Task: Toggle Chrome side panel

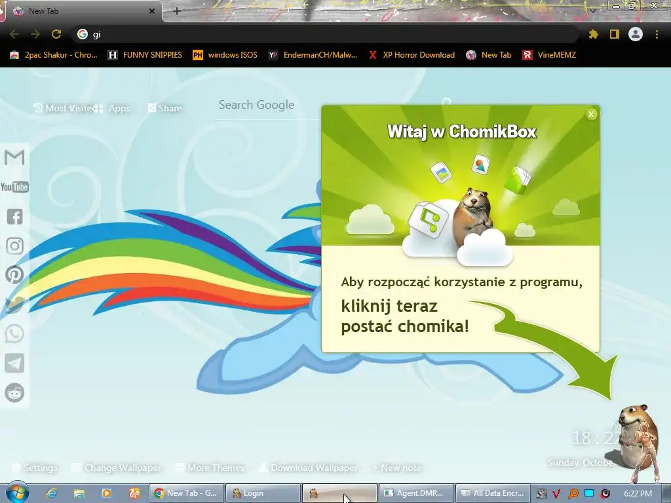Action: (615, 34)
